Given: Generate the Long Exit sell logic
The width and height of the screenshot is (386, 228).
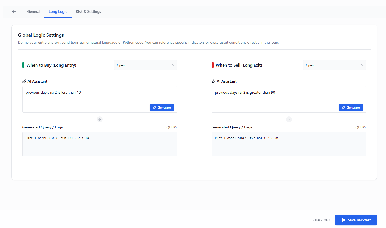Looking at the screenshot, I should (351, 107).
